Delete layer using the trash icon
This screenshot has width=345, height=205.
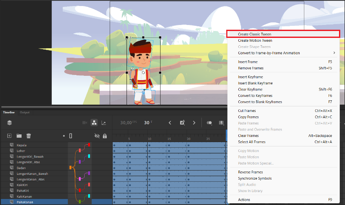[x=28, y=136]
